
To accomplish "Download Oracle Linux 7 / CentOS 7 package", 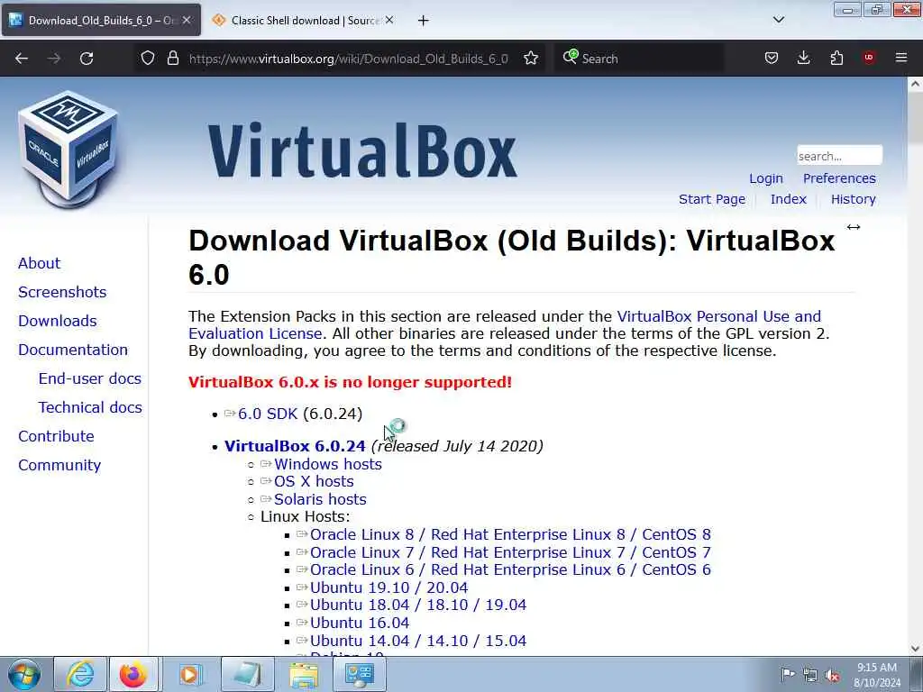I will [510, 552].
